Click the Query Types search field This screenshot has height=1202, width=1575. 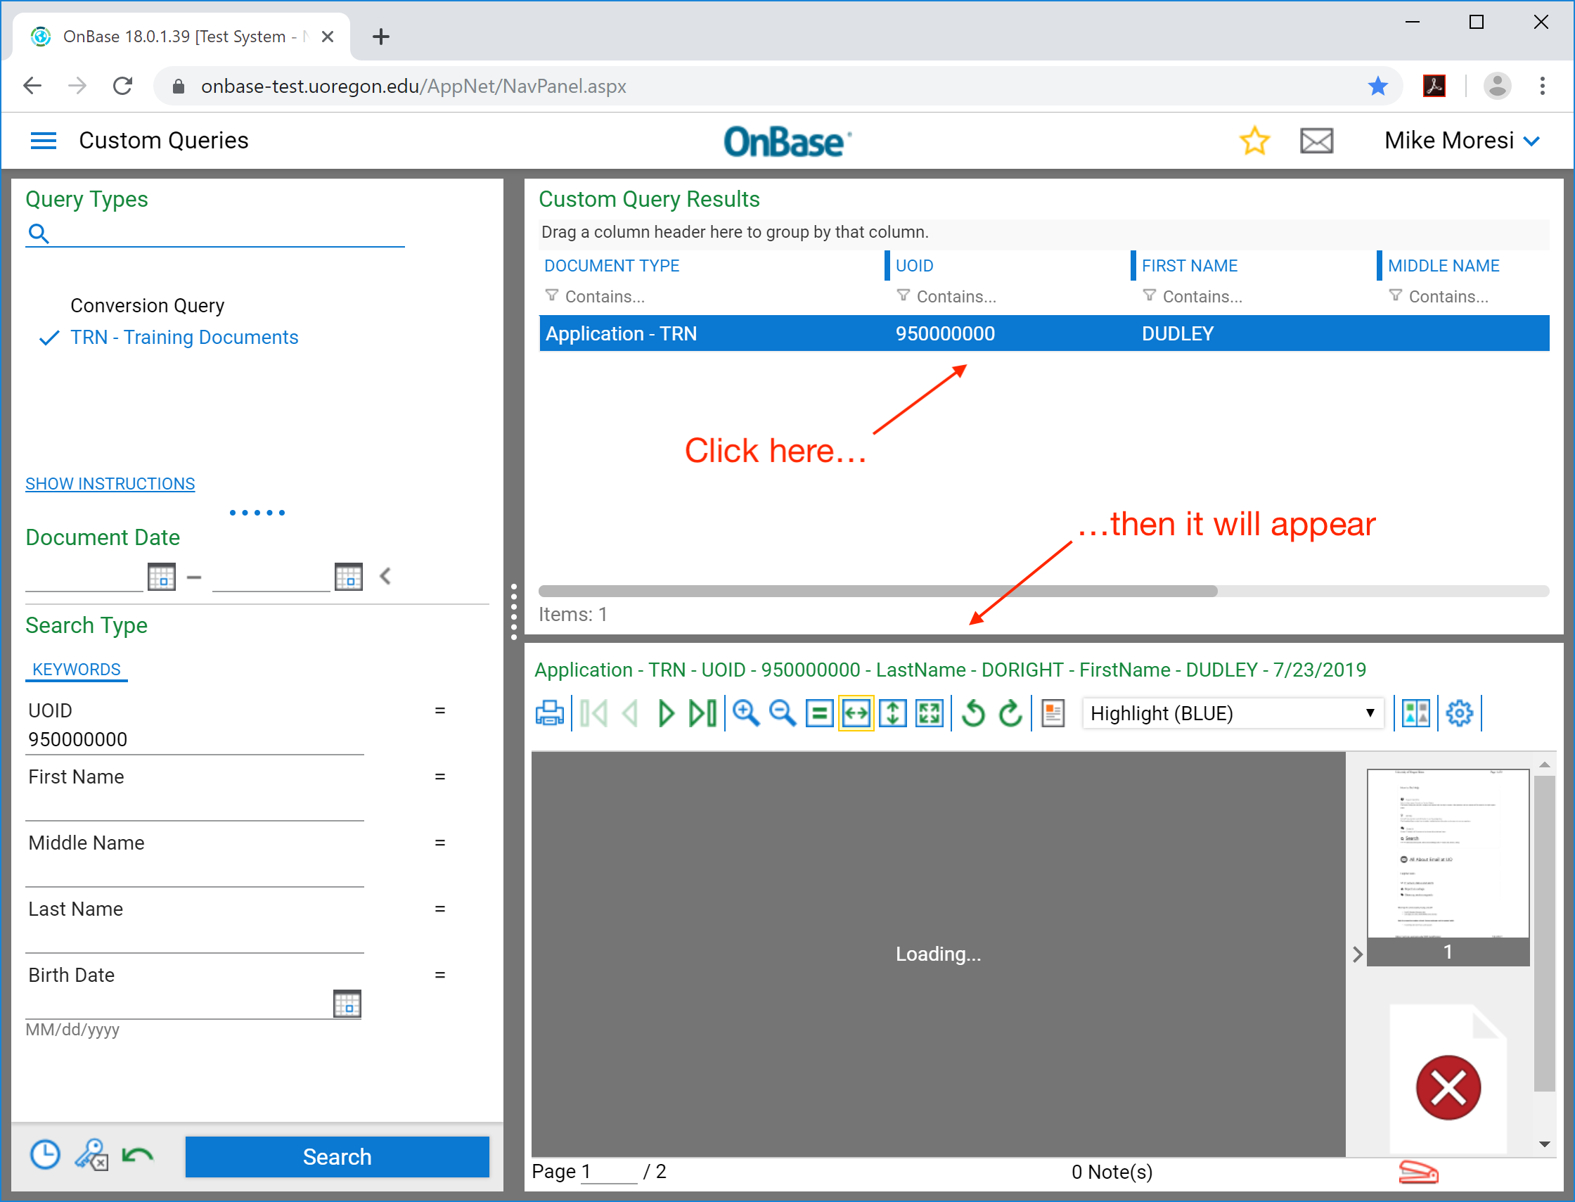point(214,234)
